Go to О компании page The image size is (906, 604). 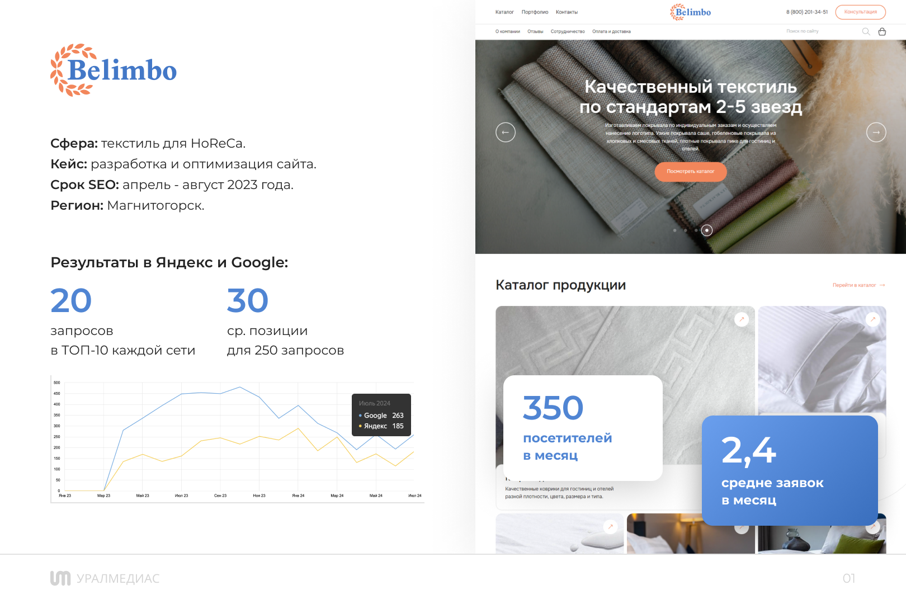click(x=507, y=32)
